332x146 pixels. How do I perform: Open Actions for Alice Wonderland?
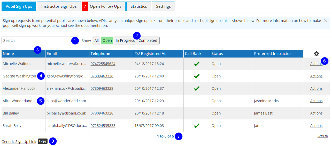pyautogui.click(x=316, y=101)
